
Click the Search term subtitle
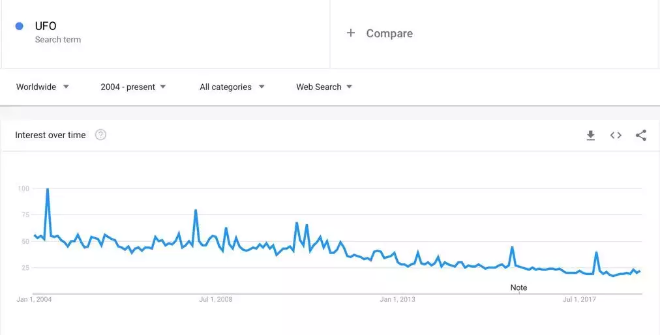(57, 40)
